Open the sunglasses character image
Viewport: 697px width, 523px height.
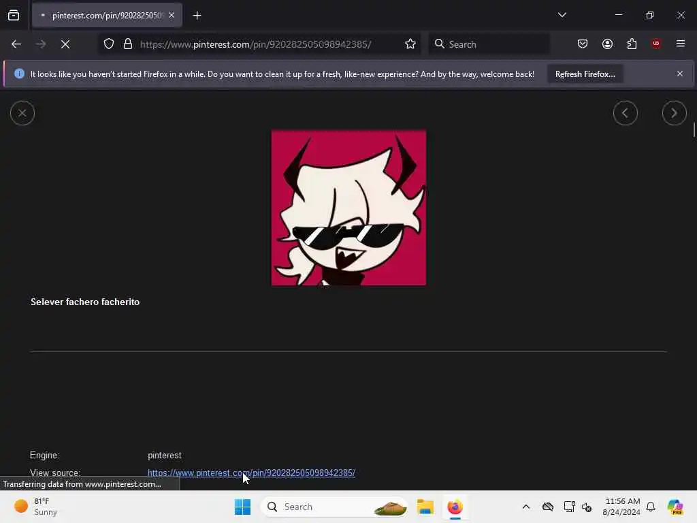tap(349, 208)
